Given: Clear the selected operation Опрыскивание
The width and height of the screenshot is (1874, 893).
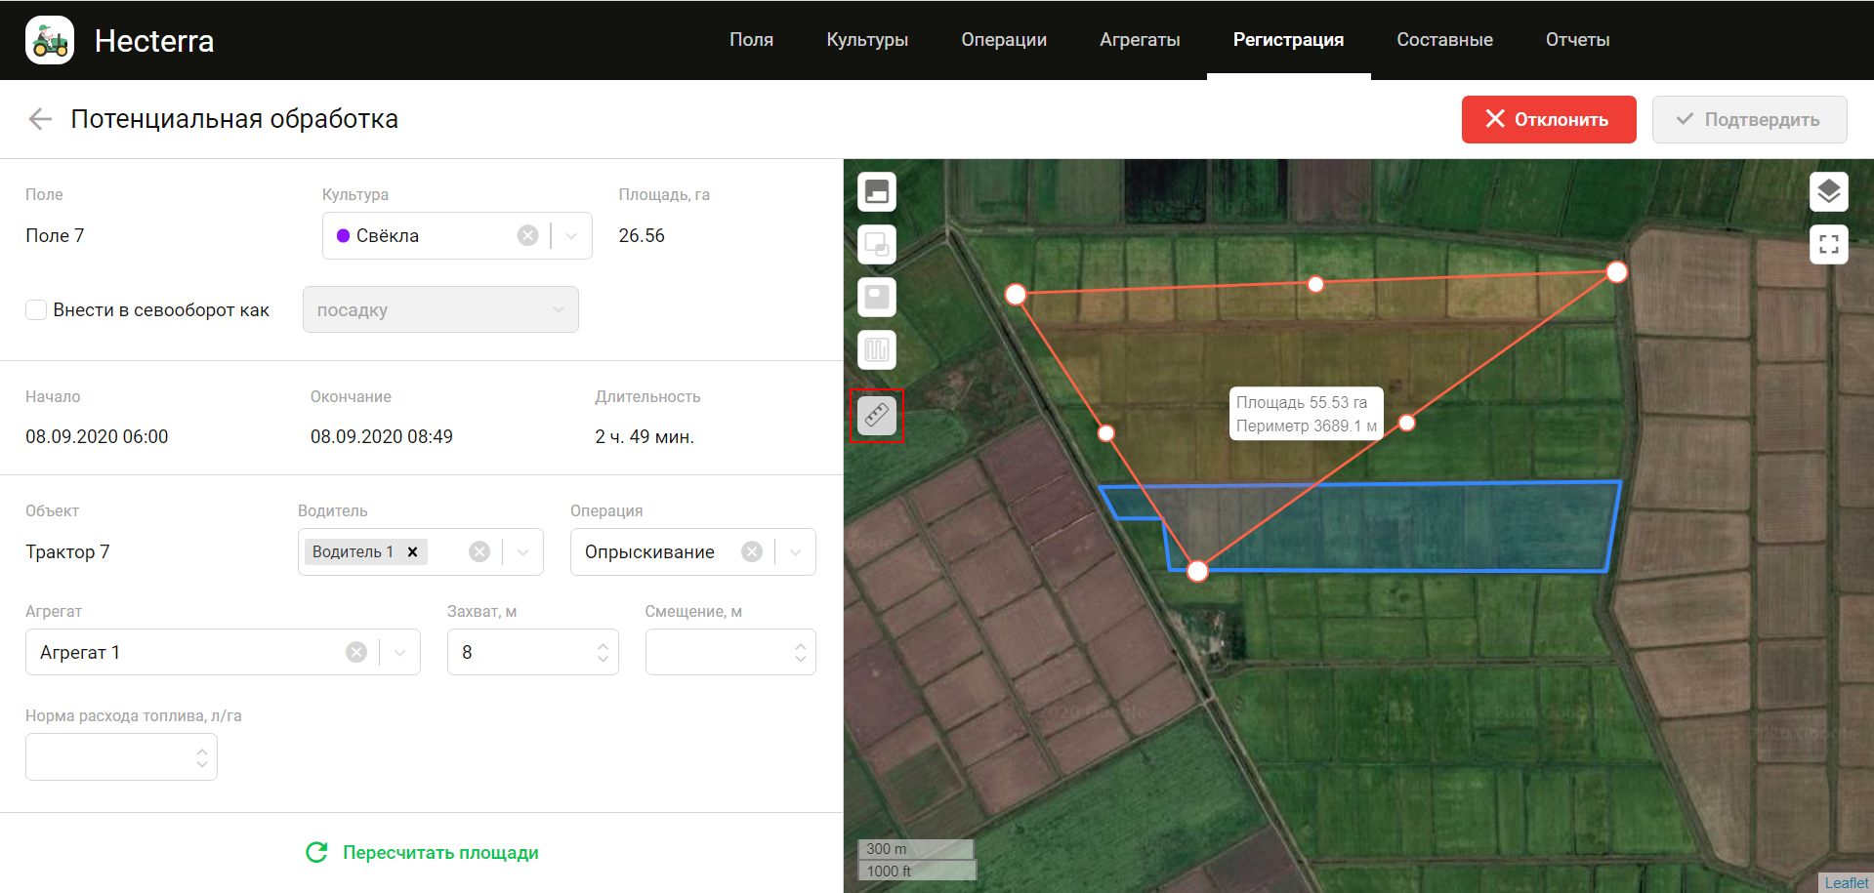Looking at the screenshot, I should tap(751, 551).
